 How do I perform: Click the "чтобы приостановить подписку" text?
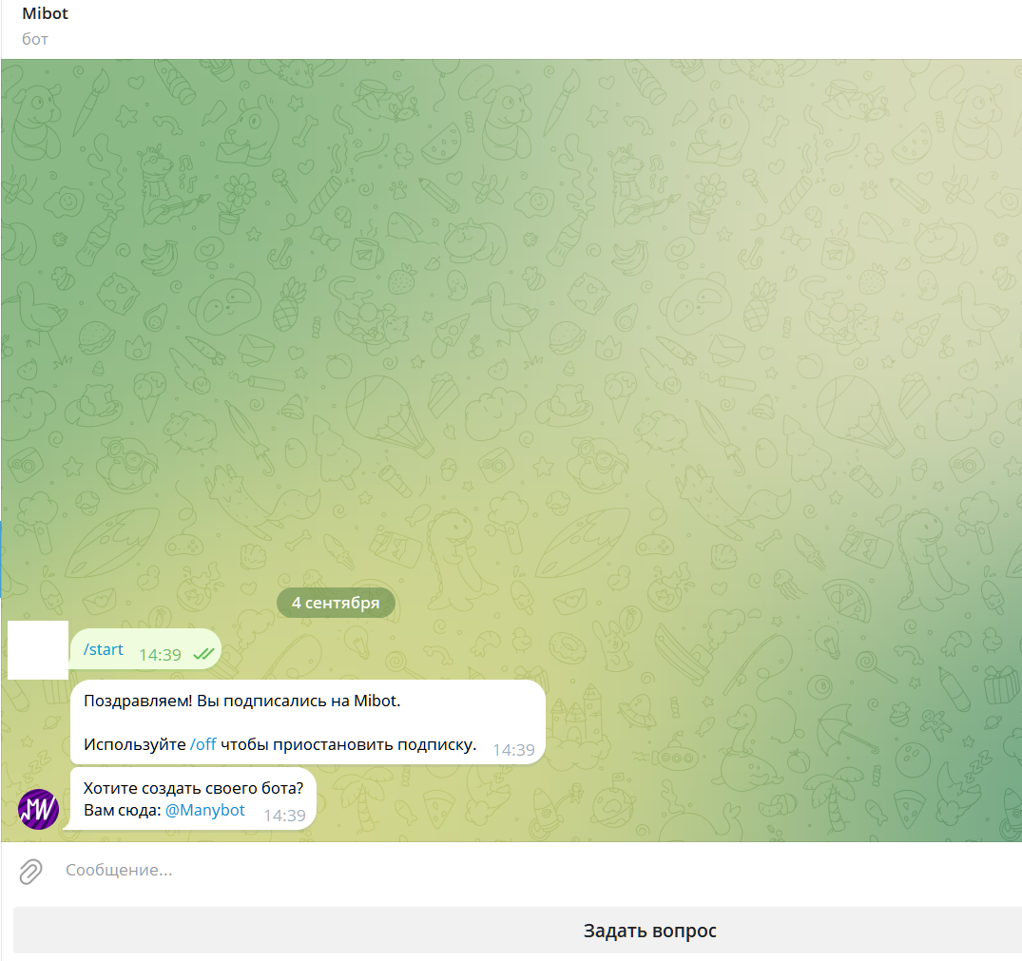348,744
